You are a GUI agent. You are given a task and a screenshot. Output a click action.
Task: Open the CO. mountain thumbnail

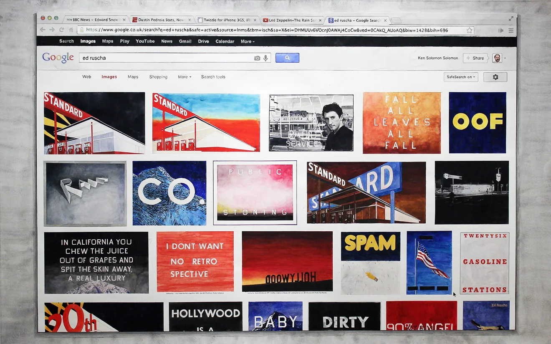pos(169,193)
